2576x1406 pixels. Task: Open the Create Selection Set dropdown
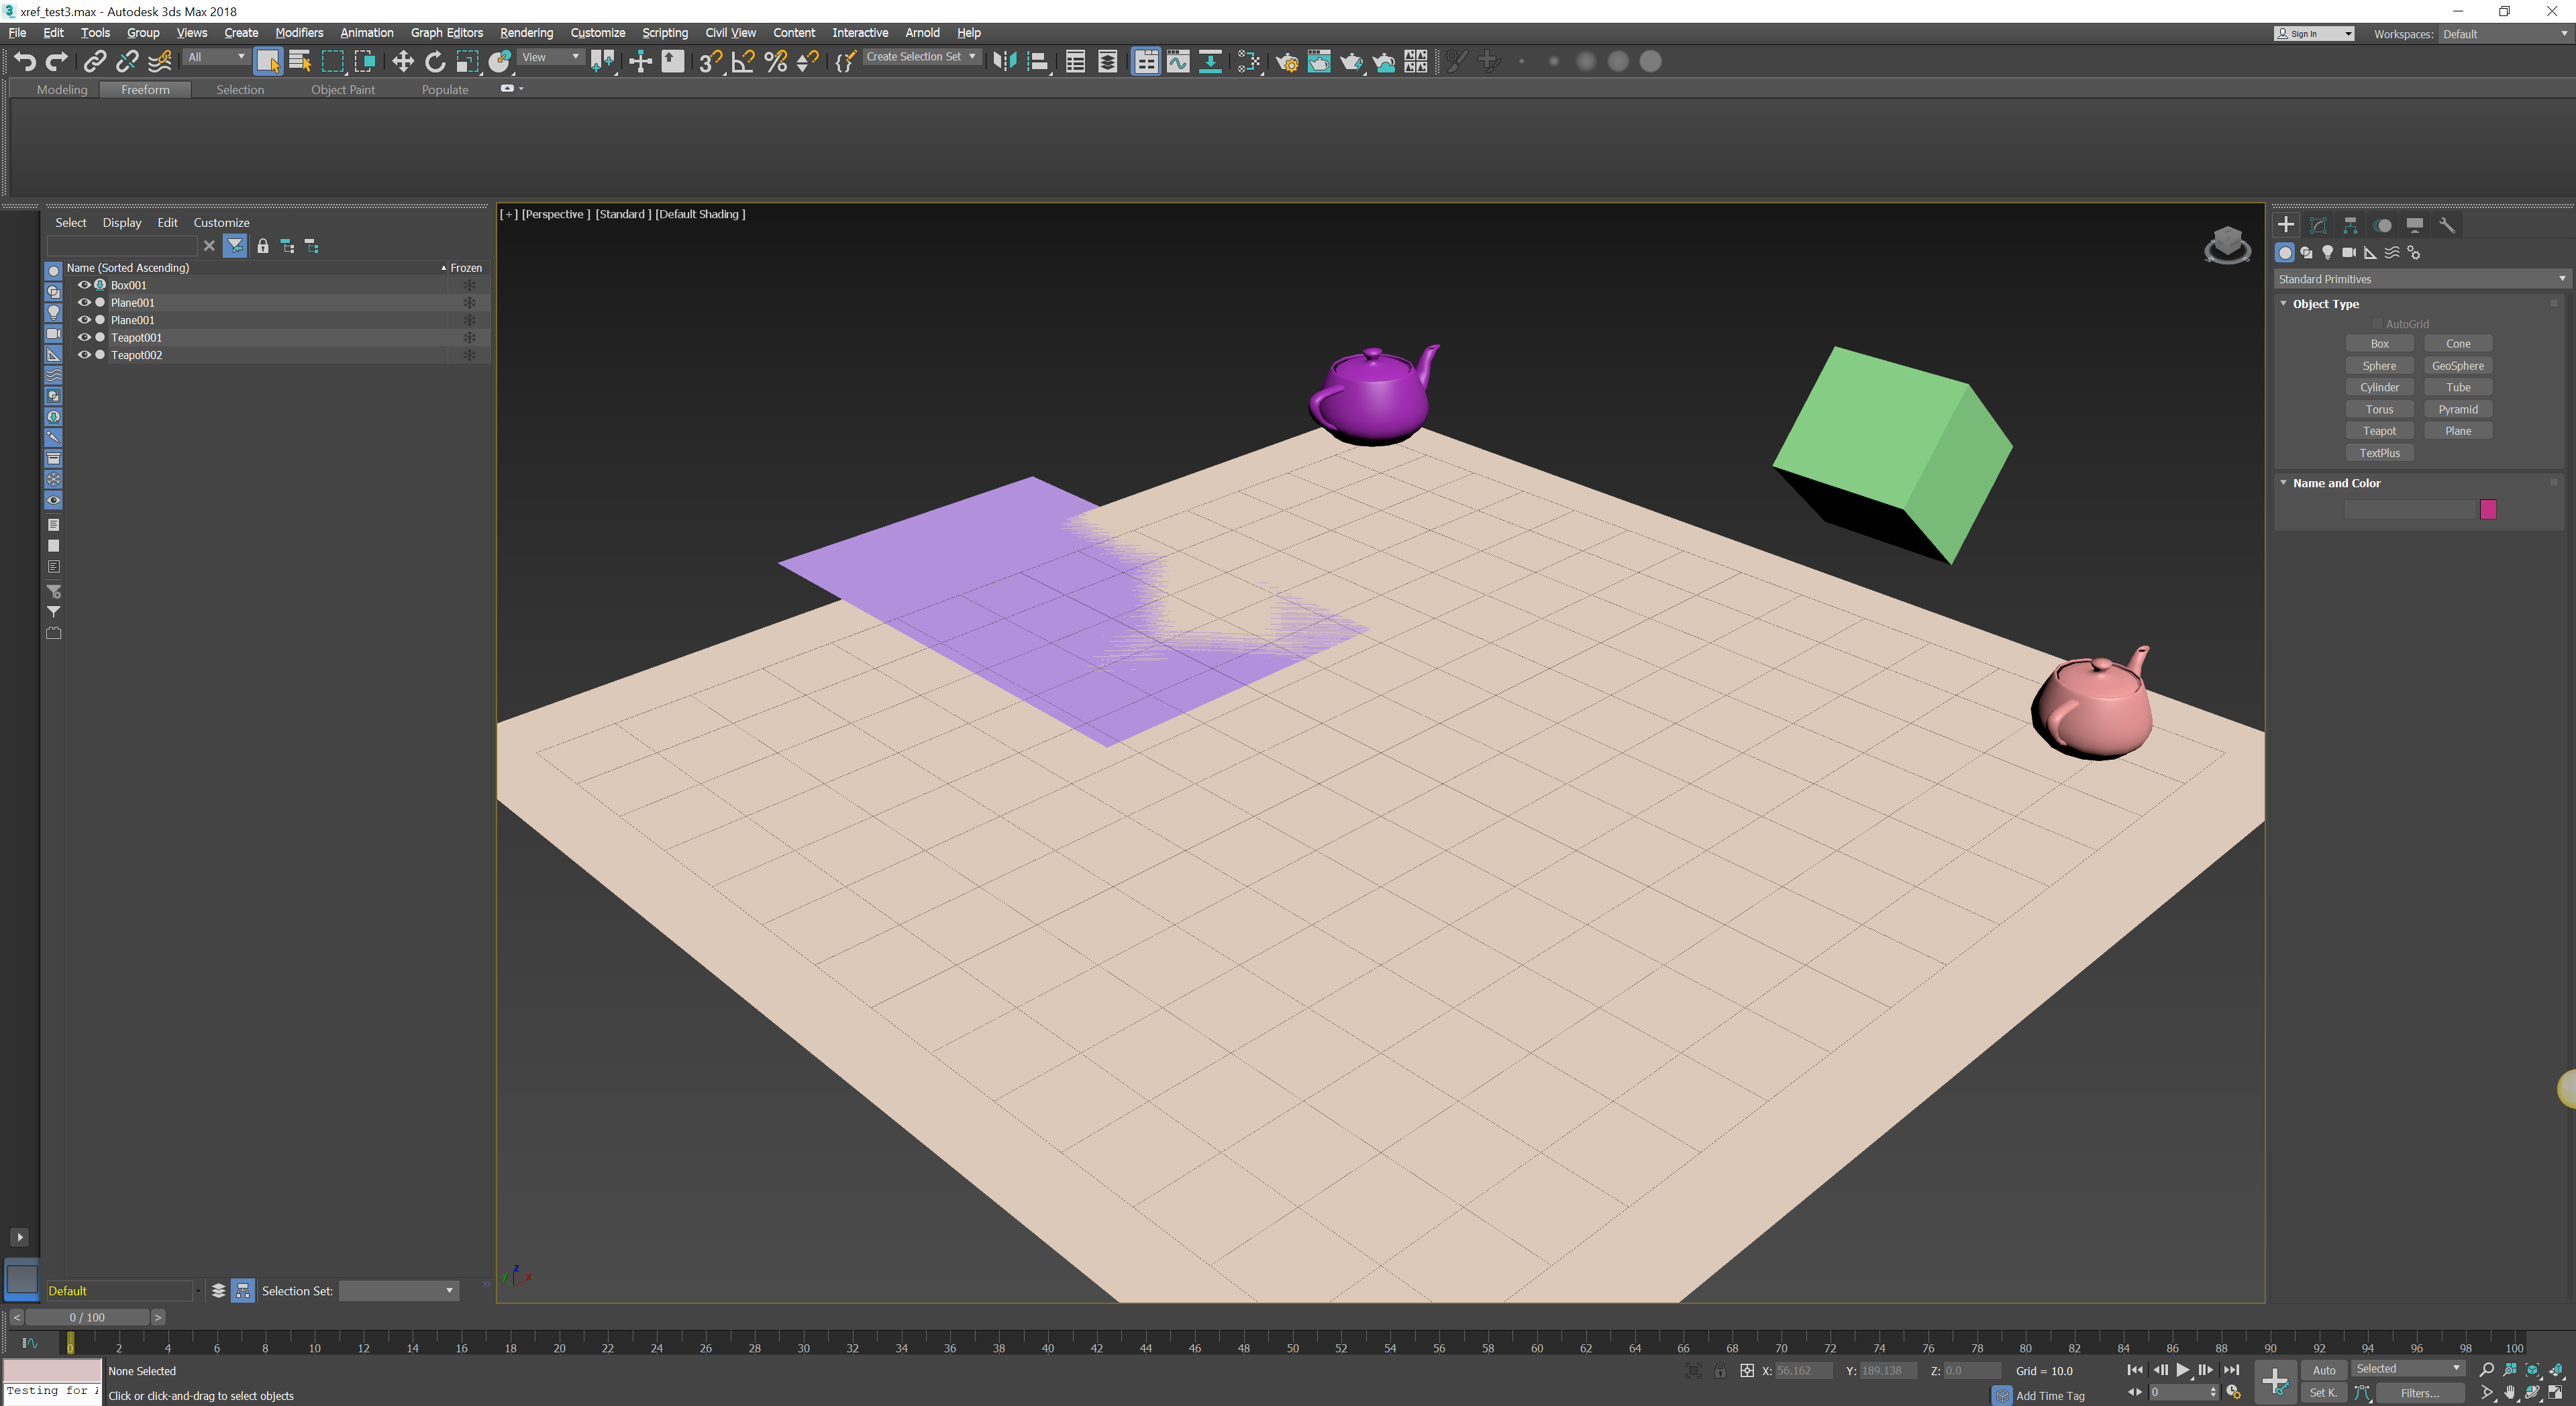[x=921, y=57]
